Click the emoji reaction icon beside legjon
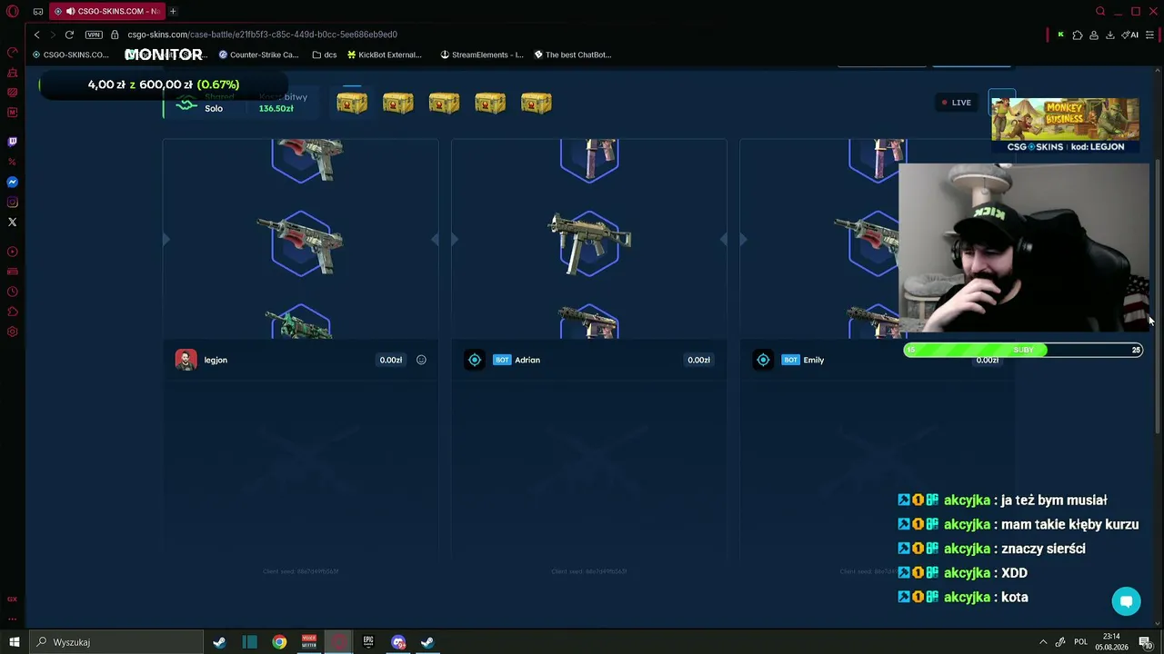 point(421,360)
